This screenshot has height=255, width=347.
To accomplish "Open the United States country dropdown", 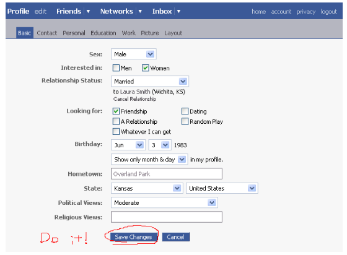I will (x=222, y=188).
